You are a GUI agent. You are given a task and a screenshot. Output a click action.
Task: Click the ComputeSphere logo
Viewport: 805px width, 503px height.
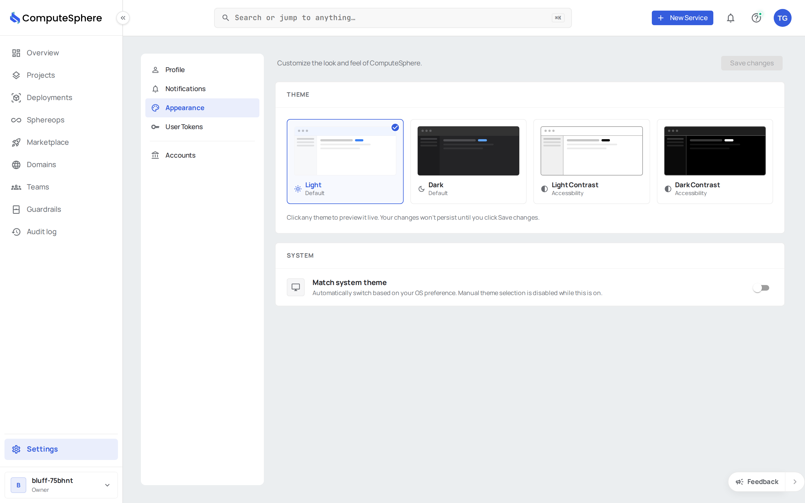(56, 18)
